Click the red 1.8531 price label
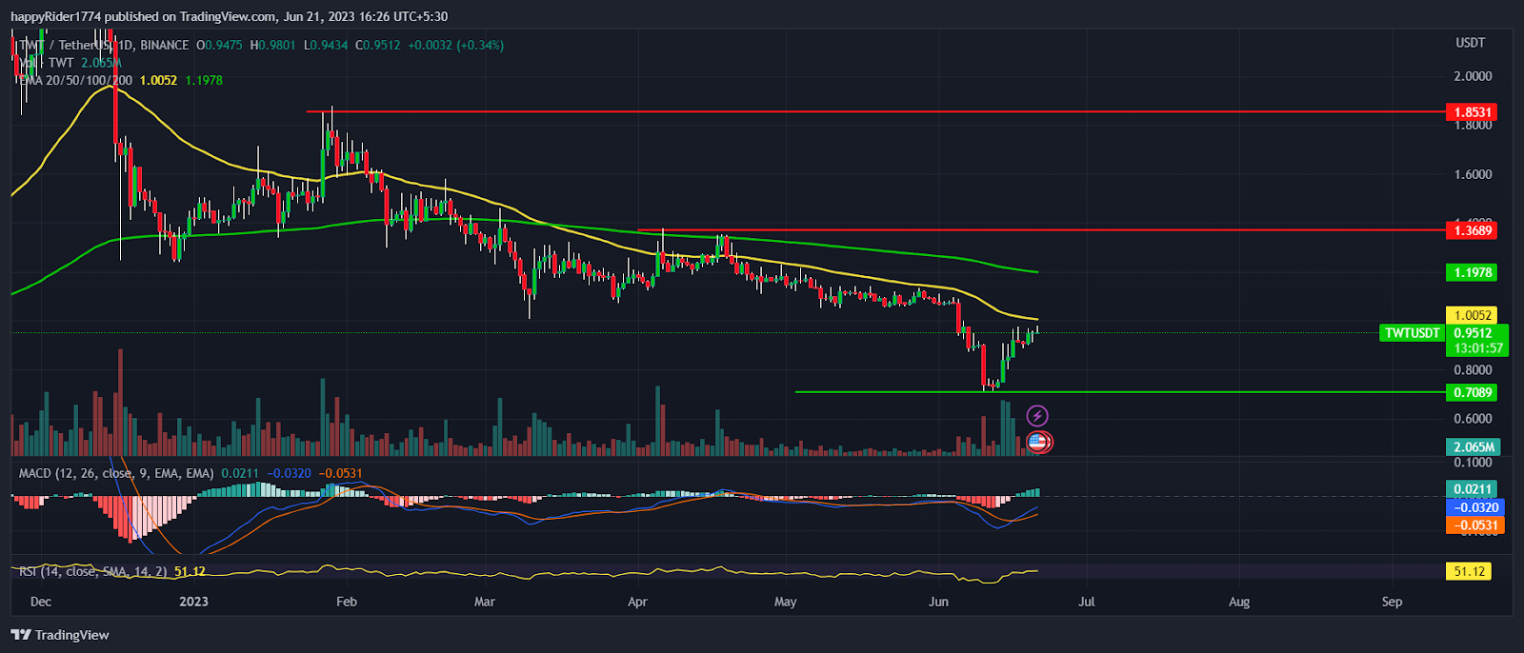1524x653 pixels. click(1472, 112)
